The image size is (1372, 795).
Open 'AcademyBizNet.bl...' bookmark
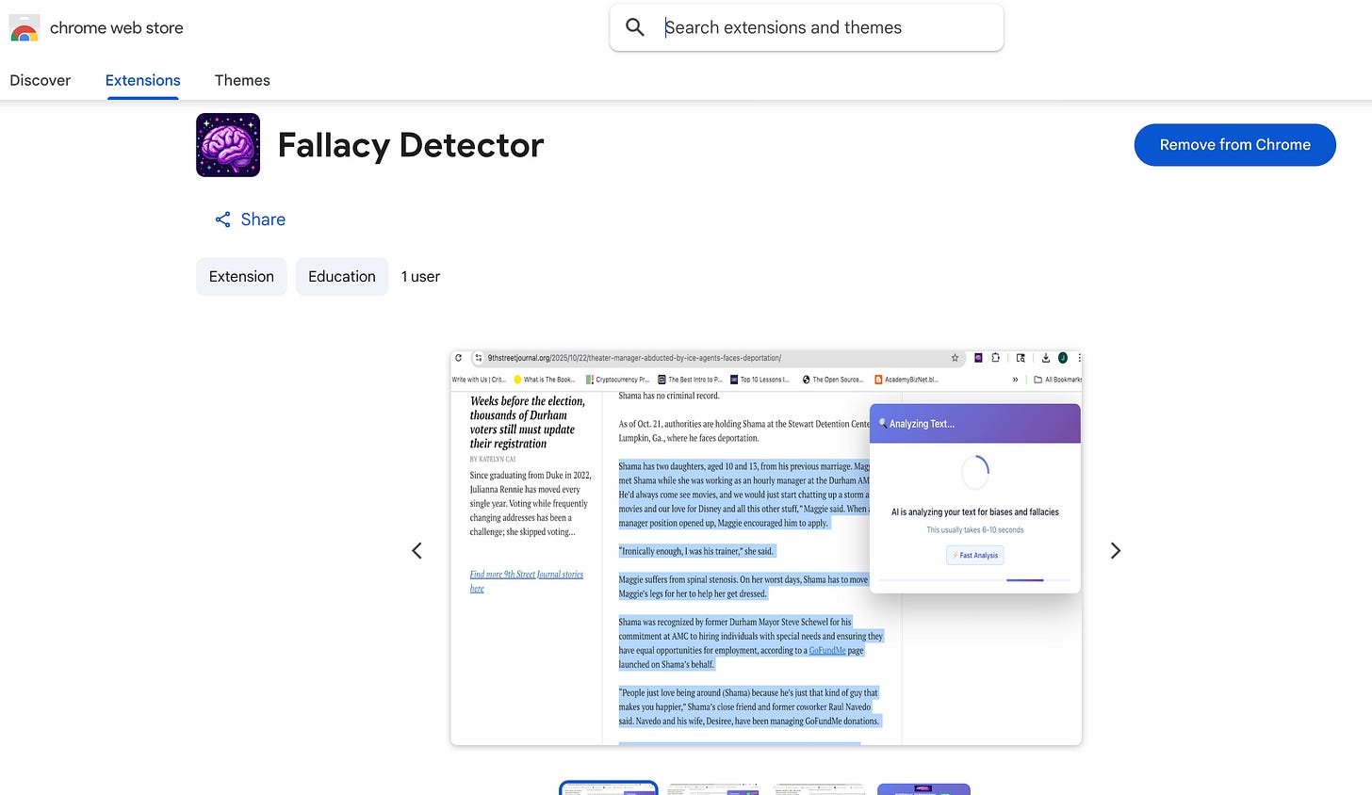click(x=906, y=380)
